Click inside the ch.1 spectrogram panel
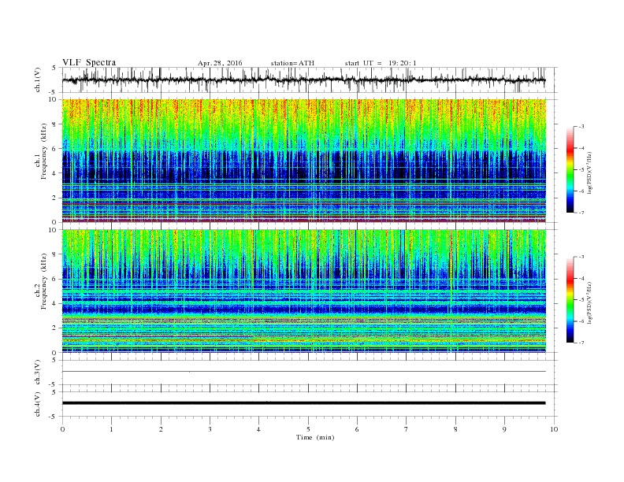Viewport: 624px width, 482px height. pos(304,161)
